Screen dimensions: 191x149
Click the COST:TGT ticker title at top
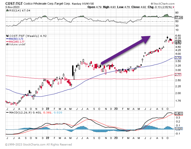[x=14, y=3]
